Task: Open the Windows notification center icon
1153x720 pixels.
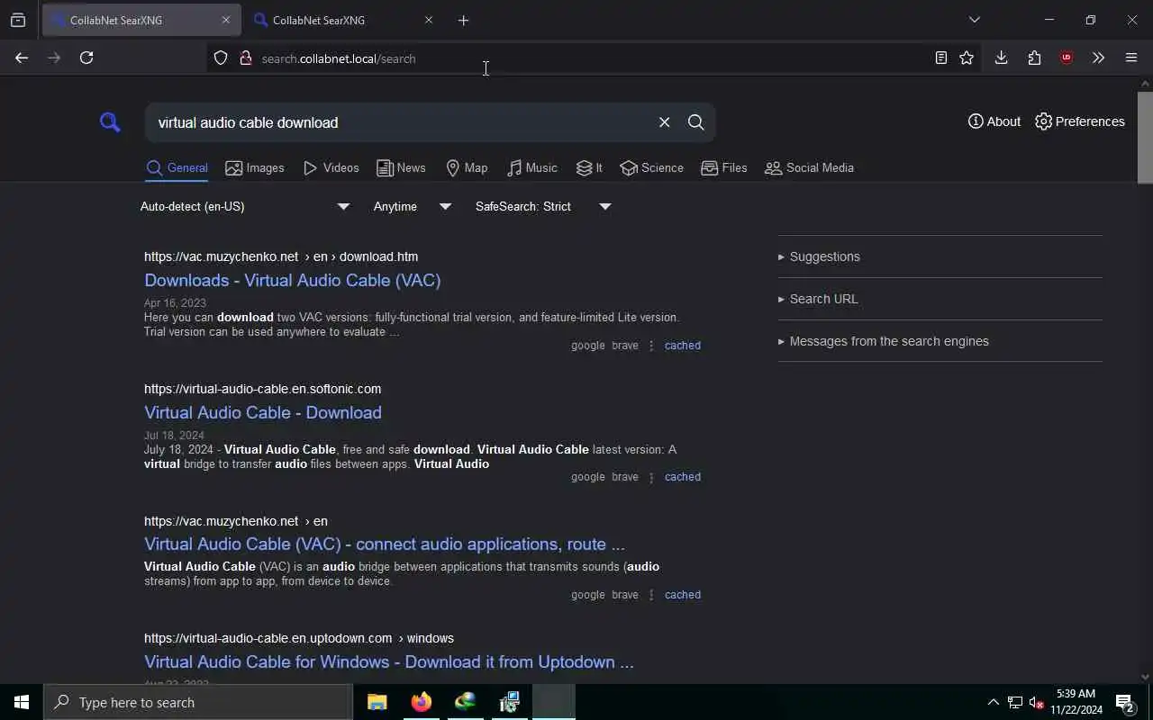Action: click(x=1124, y=702)
